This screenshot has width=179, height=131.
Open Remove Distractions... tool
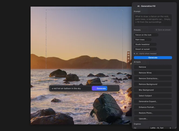(x=153, y=78)
